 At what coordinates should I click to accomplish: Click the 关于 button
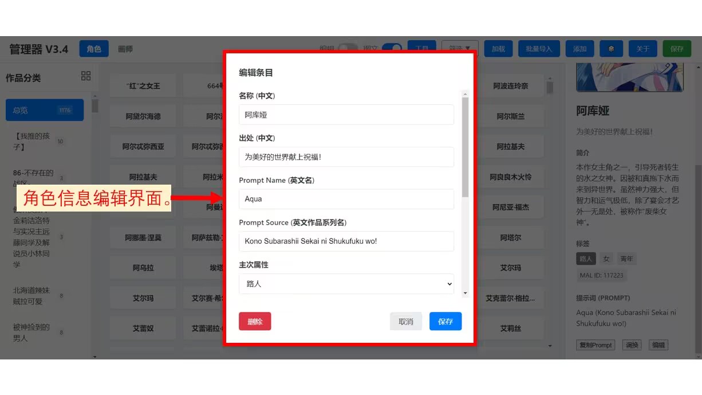click(643, 49)
